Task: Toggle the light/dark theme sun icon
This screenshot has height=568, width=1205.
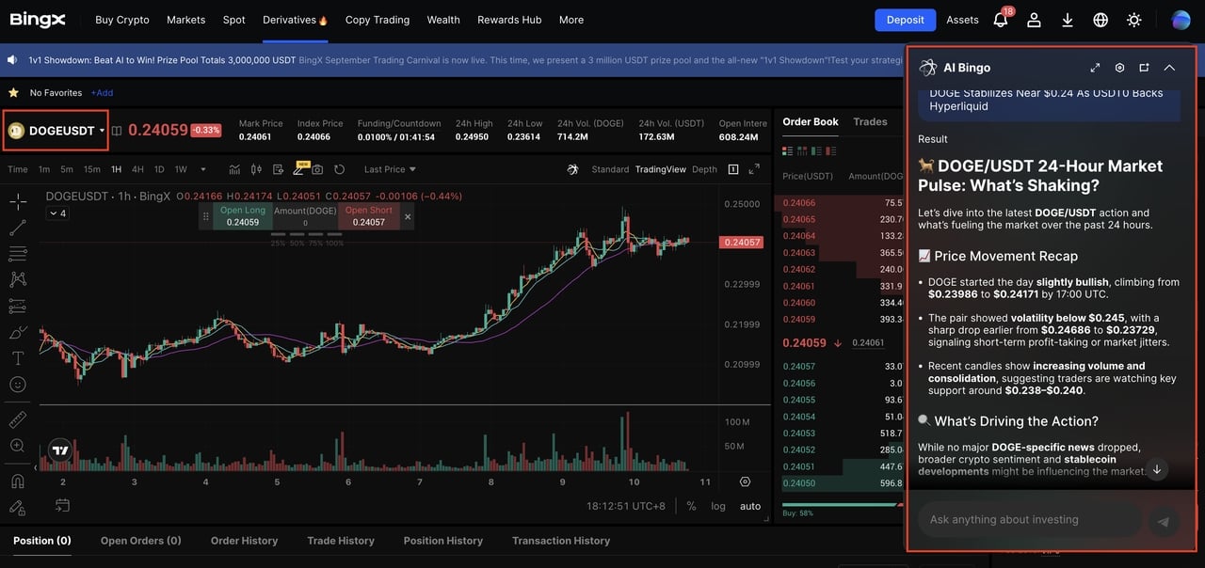Action: click(1134, 20)
